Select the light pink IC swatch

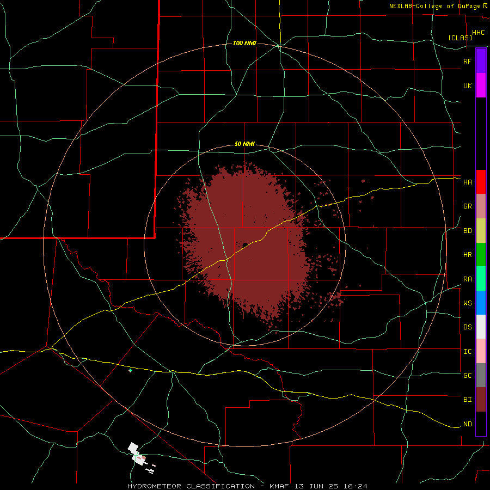pyautogui.click(x=481, y=351)
